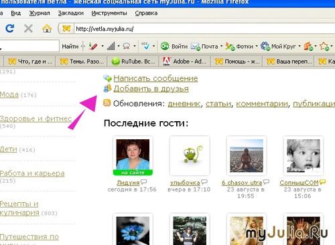Click comment bubble next to Лидуня

[x=143, y=181]
